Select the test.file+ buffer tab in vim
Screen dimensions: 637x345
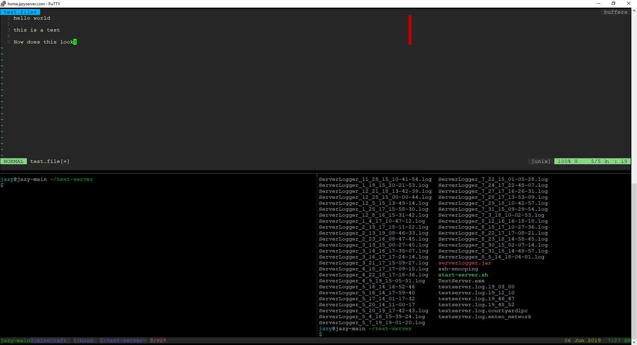click(x=20, y=12)
